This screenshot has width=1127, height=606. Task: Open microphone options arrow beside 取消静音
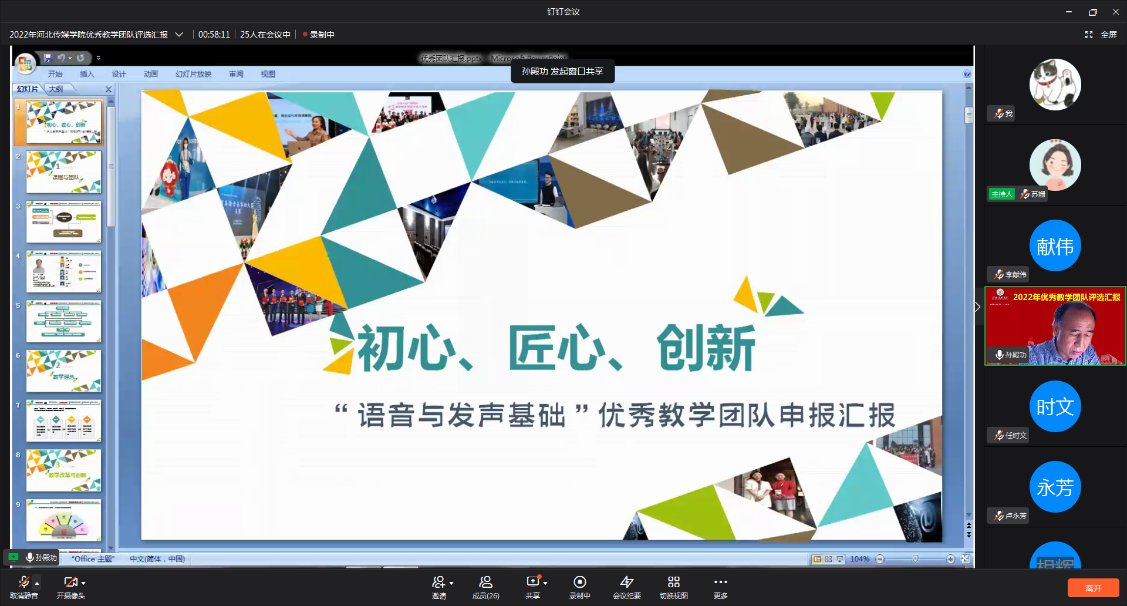[37, 583]
